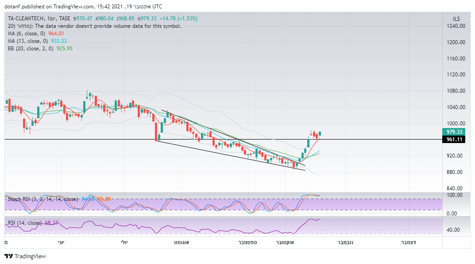The height and width of the screenshot is (264, 475).
Task: Select the BB (20, close, 2, 0) indicator label
Action: tap(31, 49)
